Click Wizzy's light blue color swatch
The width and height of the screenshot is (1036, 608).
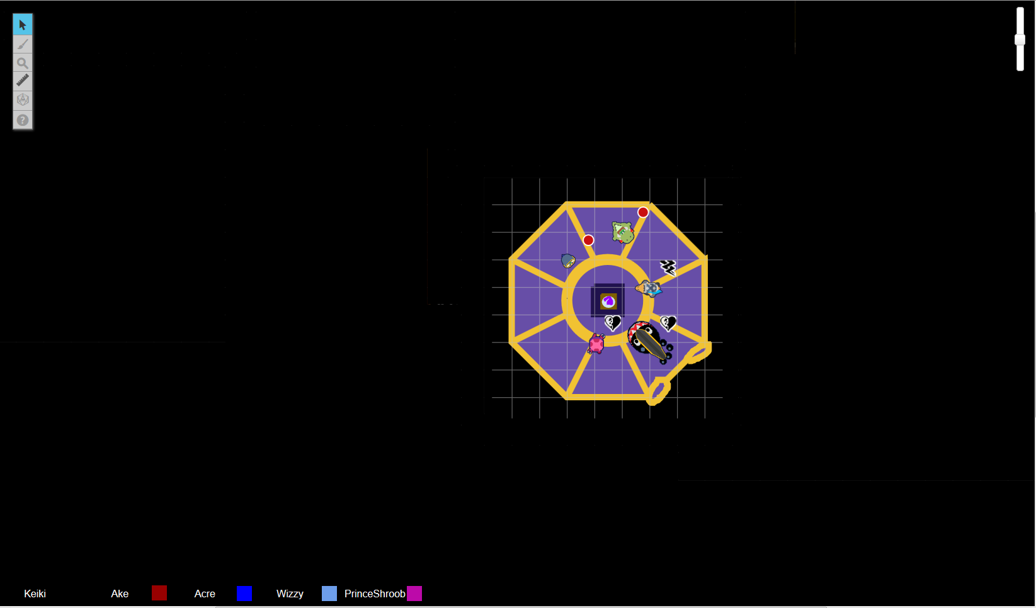click(329, 594)
